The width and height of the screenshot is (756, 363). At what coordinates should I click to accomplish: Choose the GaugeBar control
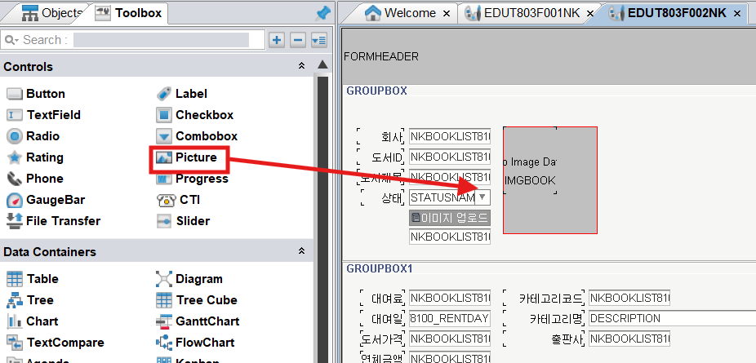point(46,200)
